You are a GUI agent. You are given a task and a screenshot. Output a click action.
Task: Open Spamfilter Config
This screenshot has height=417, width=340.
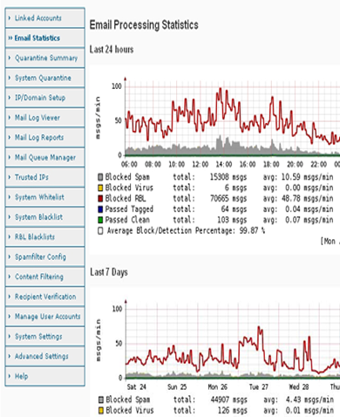[44, 257]
